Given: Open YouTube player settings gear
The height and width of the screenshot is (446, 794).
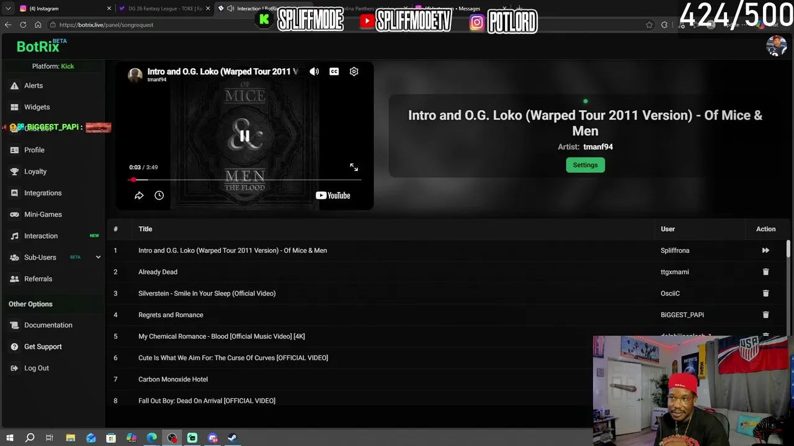Looking at the screenshot, I should [x=354, y=71].
